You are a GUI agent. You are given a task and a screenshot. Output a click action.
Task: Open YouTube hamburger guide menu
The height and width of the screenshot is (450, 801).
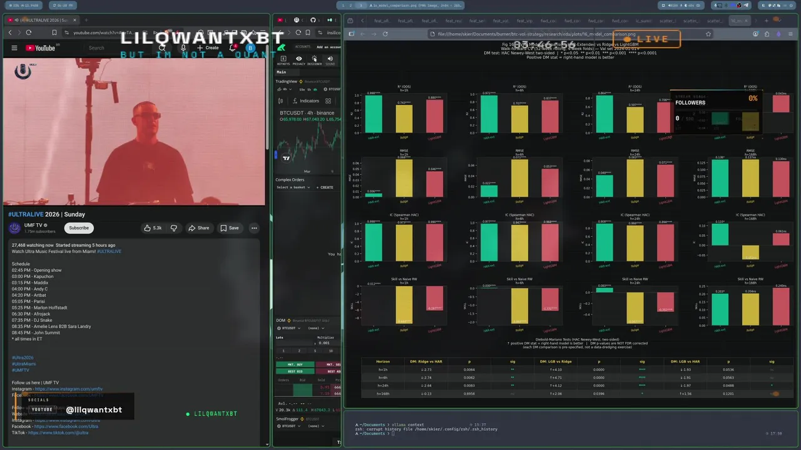(14, 48)
